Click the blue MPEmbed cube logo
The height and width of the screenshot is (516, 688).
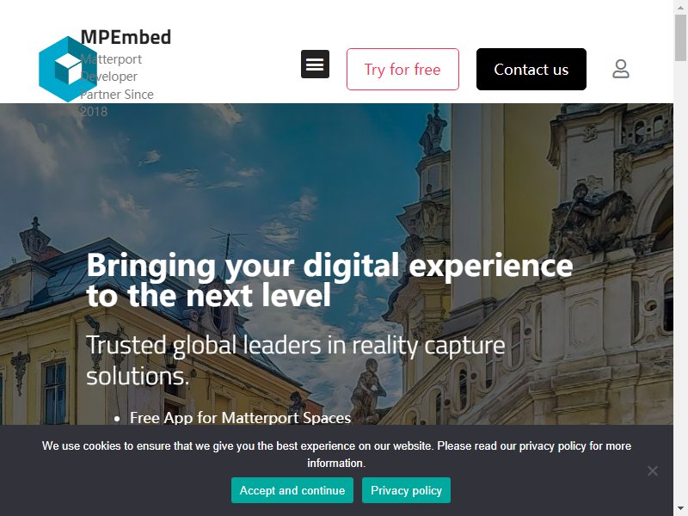(x=68, y=70)
